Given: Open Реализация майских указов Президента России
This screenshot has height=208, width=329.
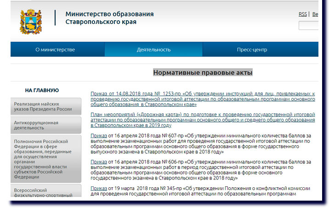Looking at the screenshot, I should pyautogui.click(x=46, y=106).
